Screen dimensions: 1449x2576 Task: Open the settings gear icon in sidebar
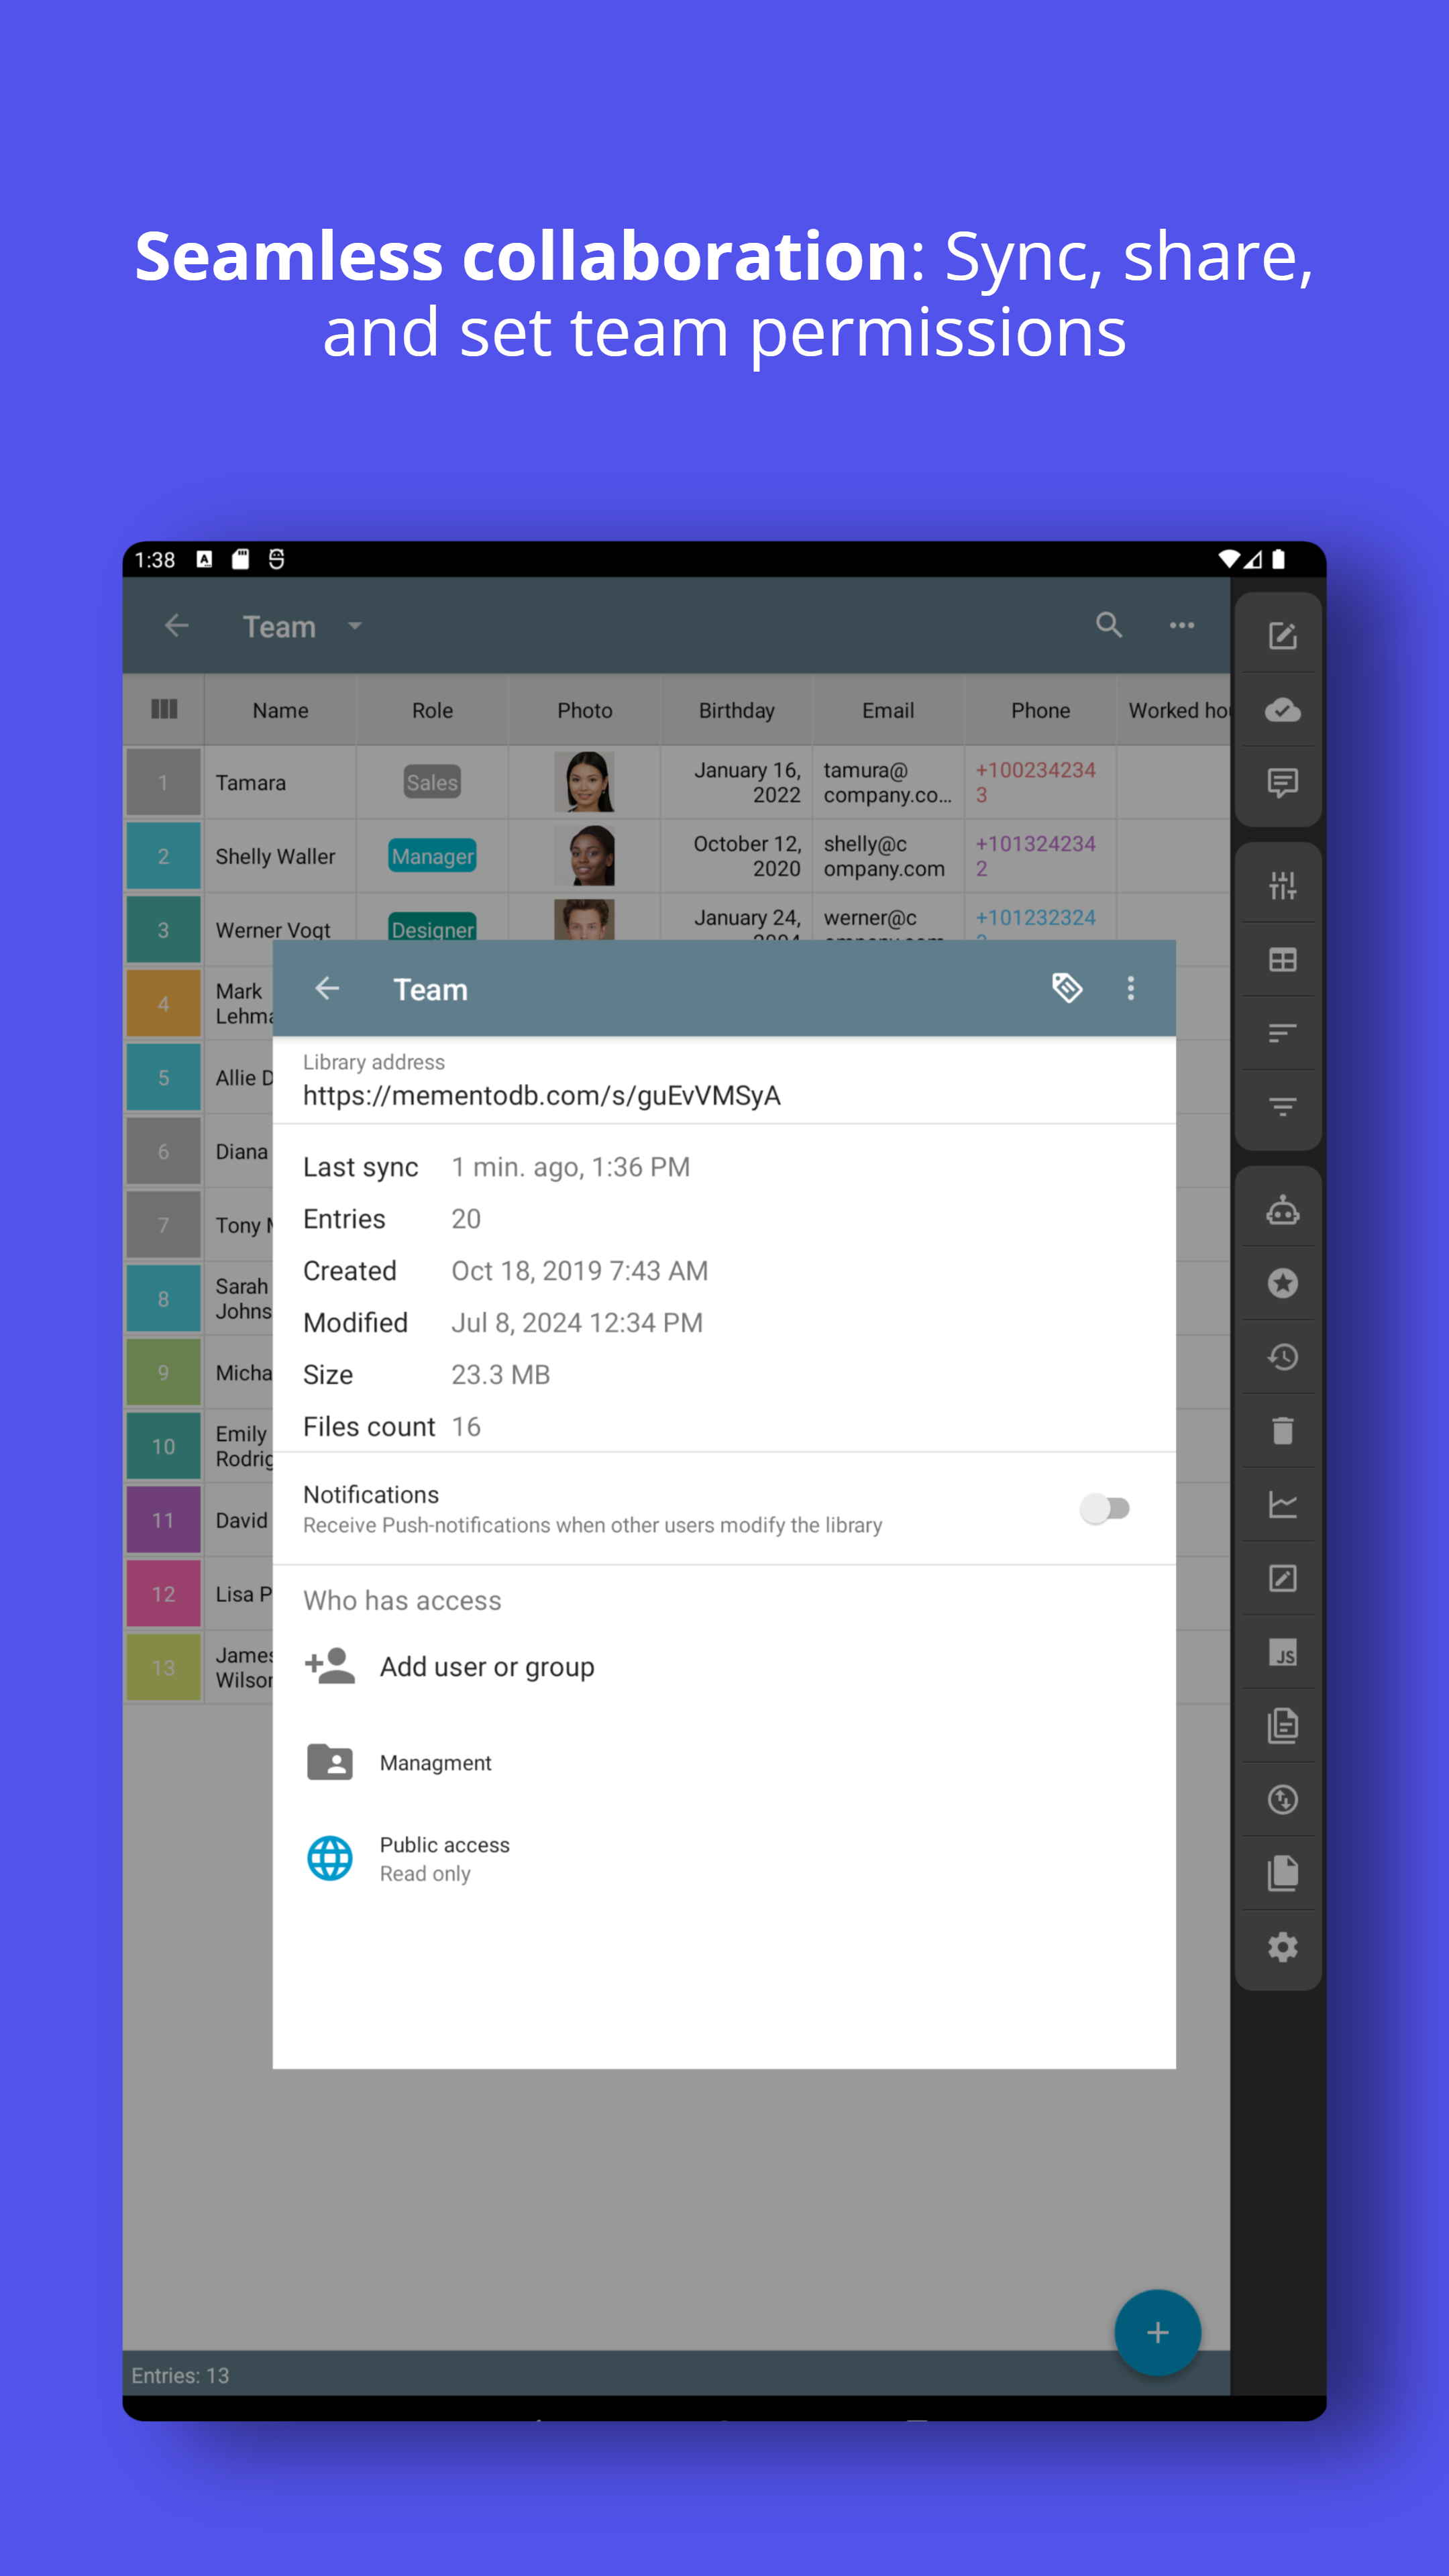(x=1282, y=1947)
